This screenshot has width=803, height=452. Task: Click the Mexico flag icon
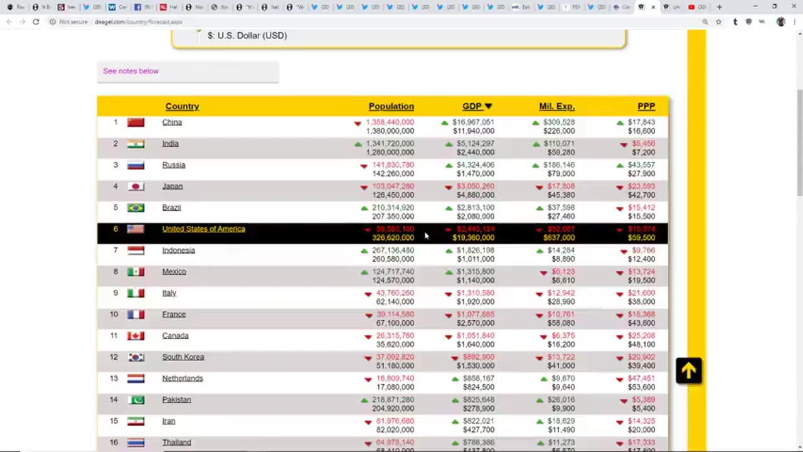[136, 272]
